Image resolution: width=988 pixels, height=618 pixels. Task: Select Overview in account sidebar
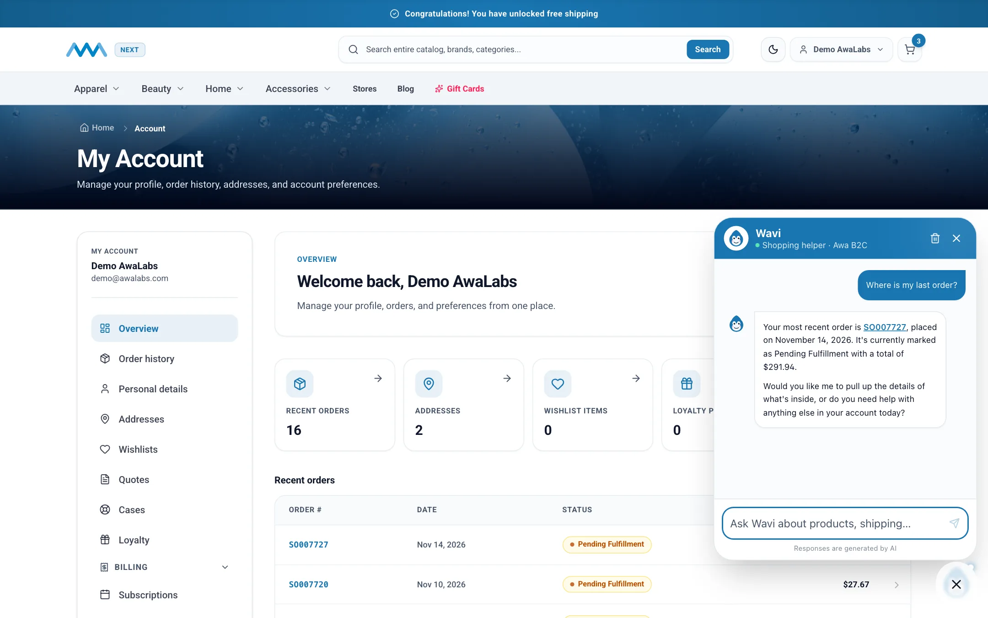point(165,328)
